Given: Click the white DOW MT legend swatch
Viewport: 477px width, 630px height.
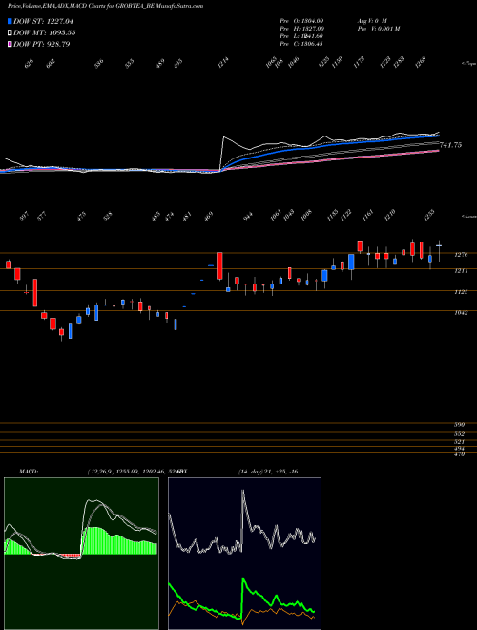Looking at the screenshot, I should [10, 33].
